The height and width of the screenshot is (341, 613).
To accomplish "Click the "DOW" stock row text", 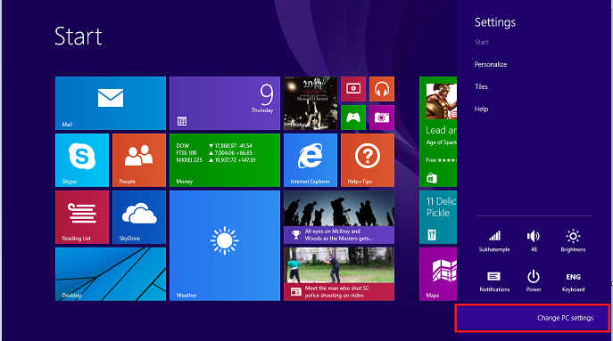I will point(183,145).
